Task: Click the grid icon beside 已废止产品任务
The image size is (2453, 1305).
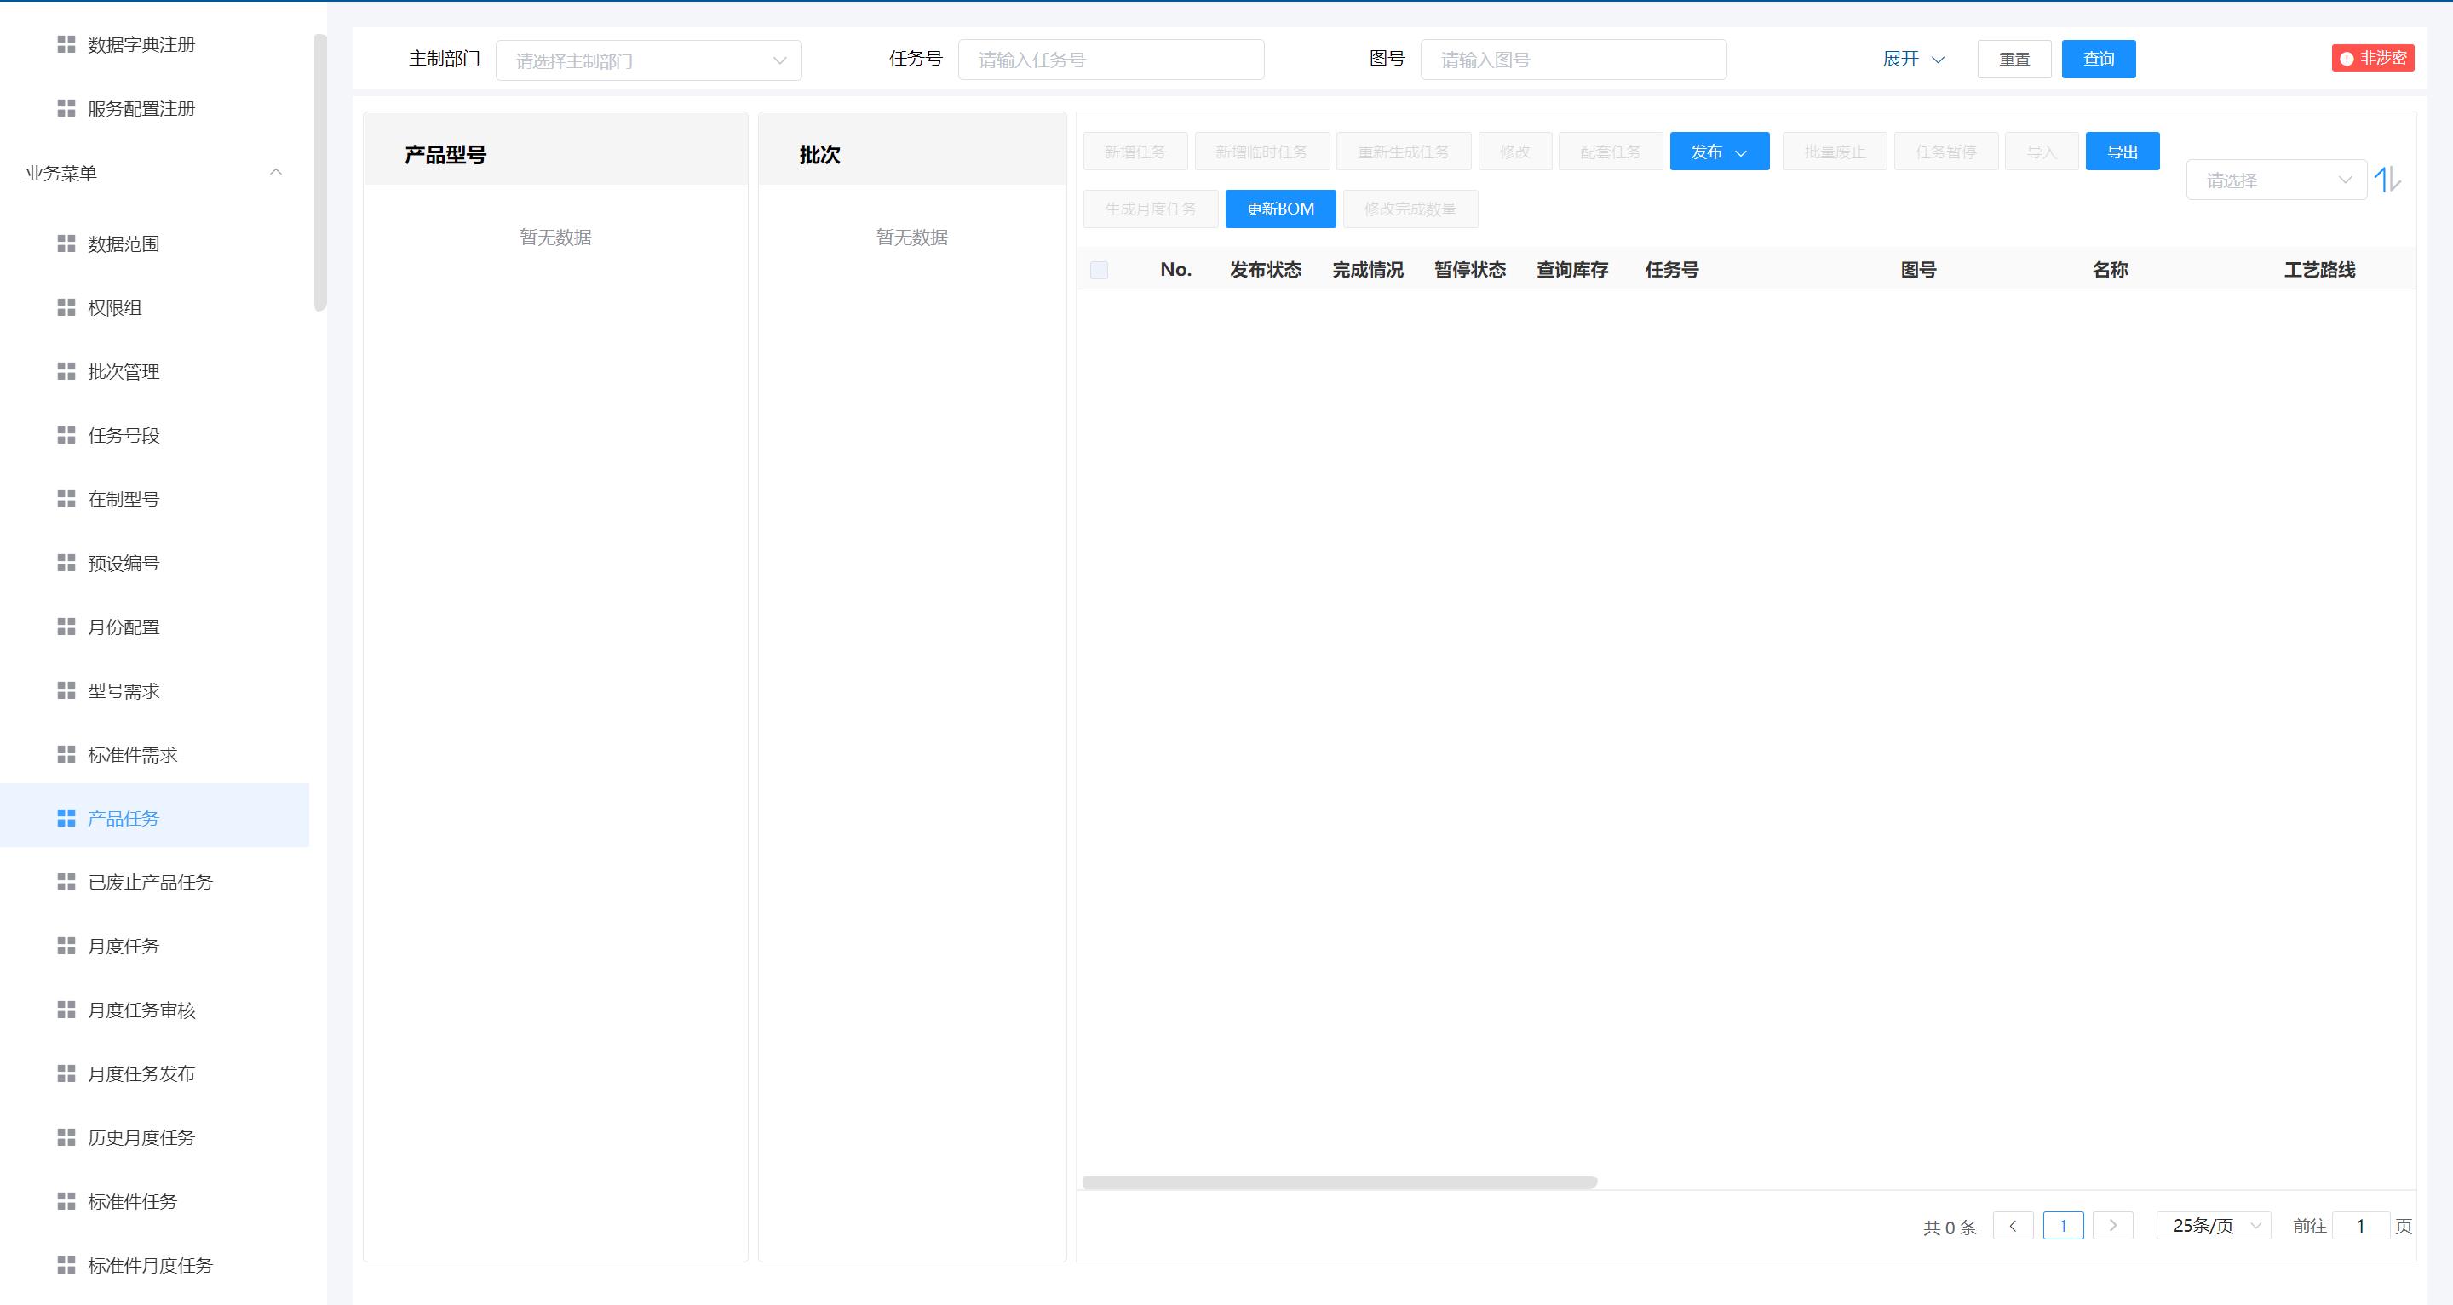Action: tap(66, 881)
